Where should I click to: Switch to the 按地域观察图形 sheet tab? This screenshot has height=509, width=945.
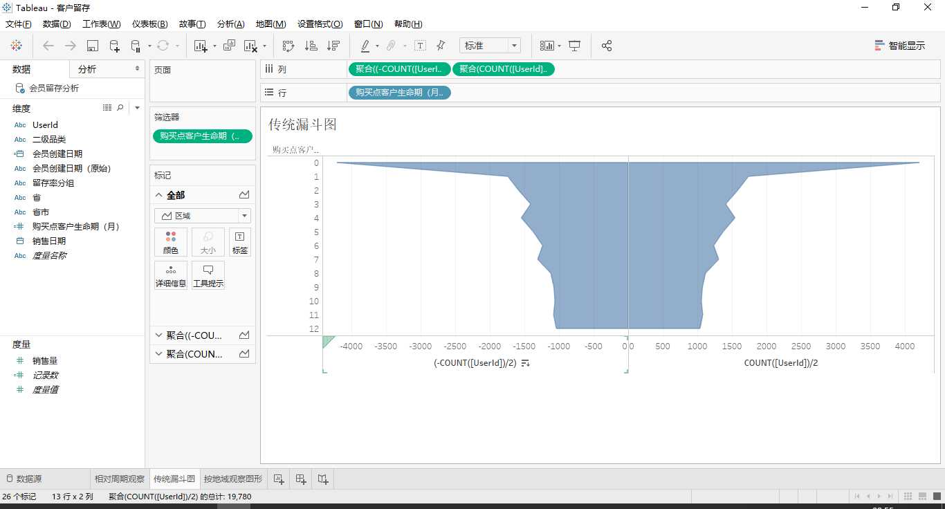click(x=233, y=479)
